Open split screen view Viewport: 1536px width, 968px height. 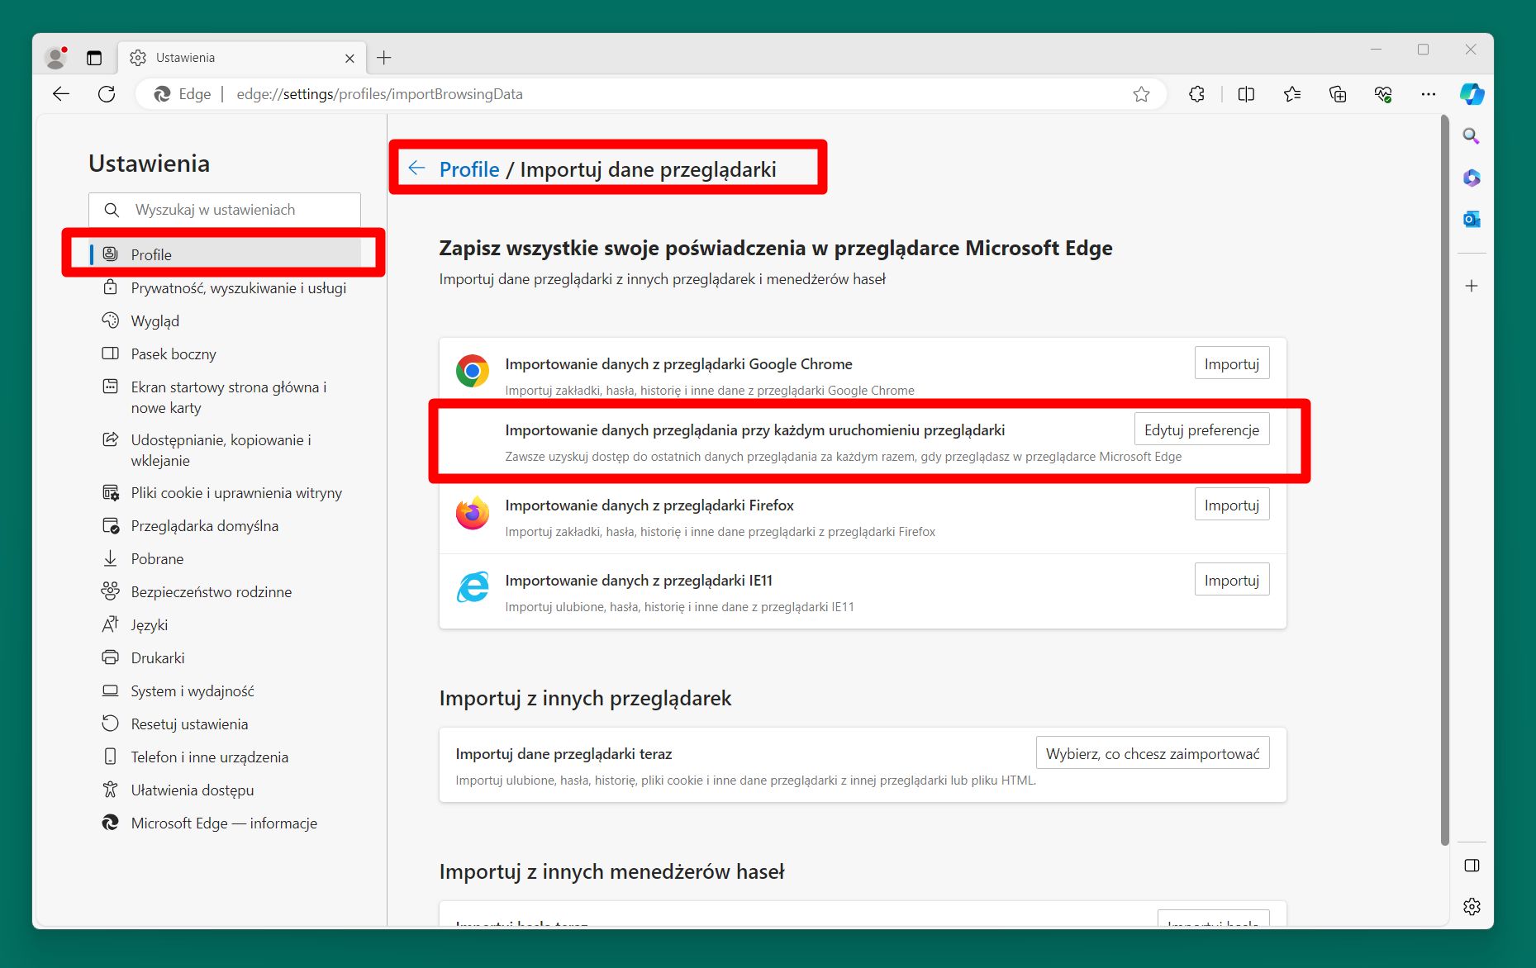pyautogui.click(x=1244, y=93)
